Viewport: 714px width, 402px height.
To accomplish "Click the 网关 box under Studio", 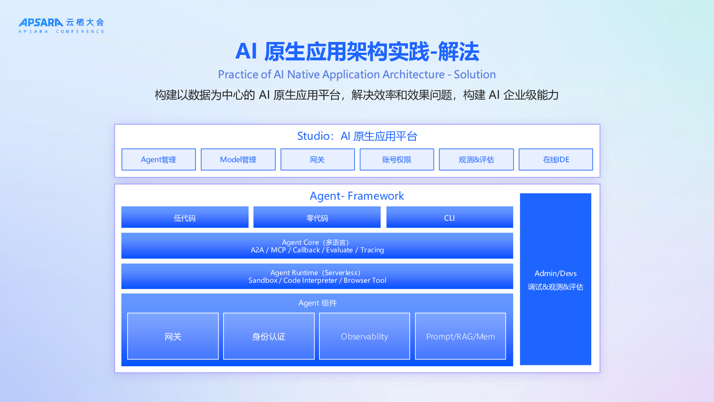I will tap(317, 159).
